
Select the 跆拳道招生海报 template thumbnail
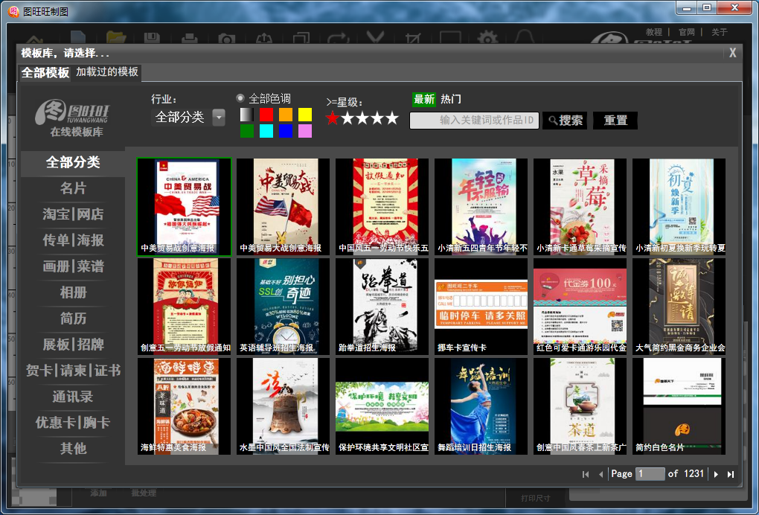coord(382,306)
